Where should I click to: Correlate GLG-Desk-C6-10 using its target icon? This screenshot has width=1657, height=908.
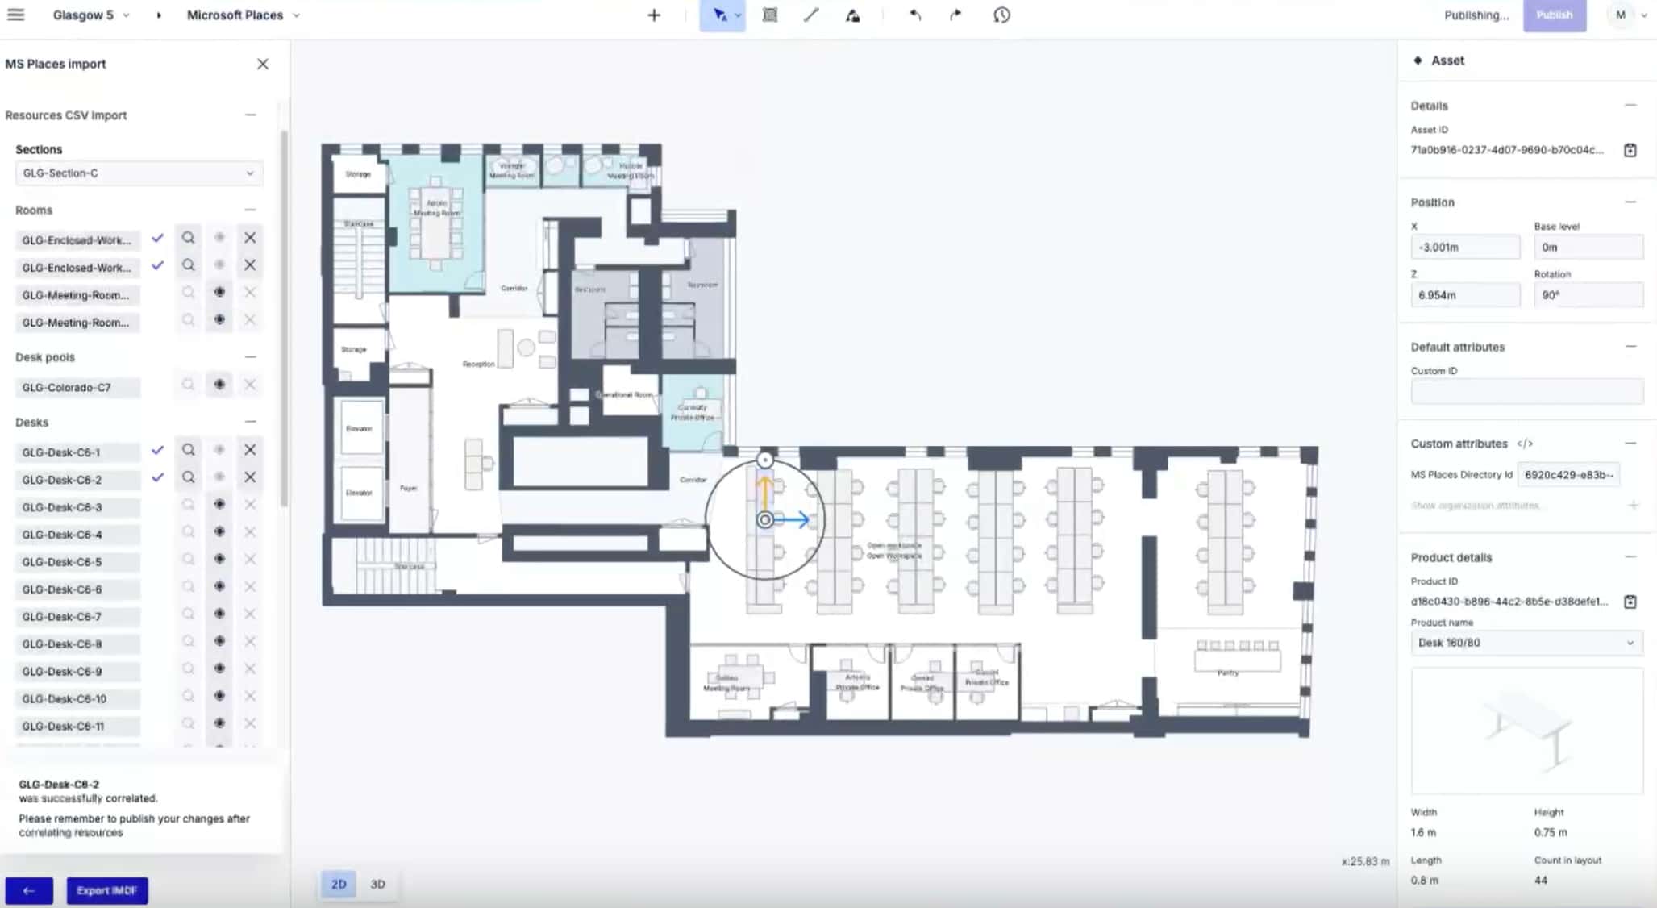point(219,697)
